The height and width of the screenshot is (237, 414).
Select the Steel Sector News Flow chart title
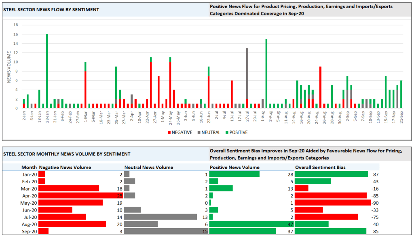point(51,9)
